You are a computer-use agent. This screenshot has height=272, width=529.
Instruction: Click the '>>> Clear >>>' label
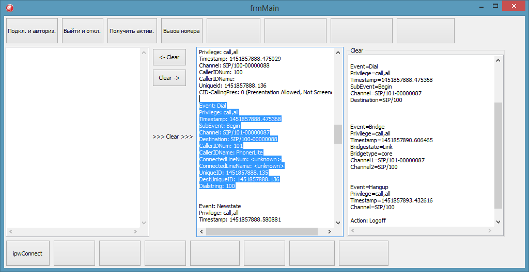173,137
